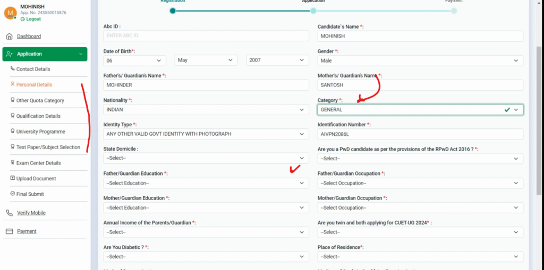
Task: Go to Qualification Details section
Action: coord(38,116)
